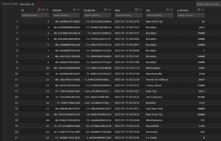The image size is (221, 141).
Task: Click latitude cell 40.69200159576022
Action: tap(68, 22)
